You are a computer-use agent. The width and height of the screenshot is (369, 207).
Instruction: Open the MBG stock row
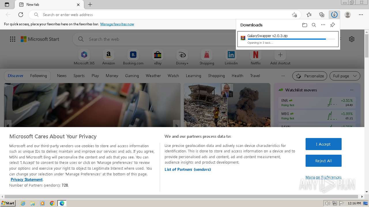(x=317, y=116)
